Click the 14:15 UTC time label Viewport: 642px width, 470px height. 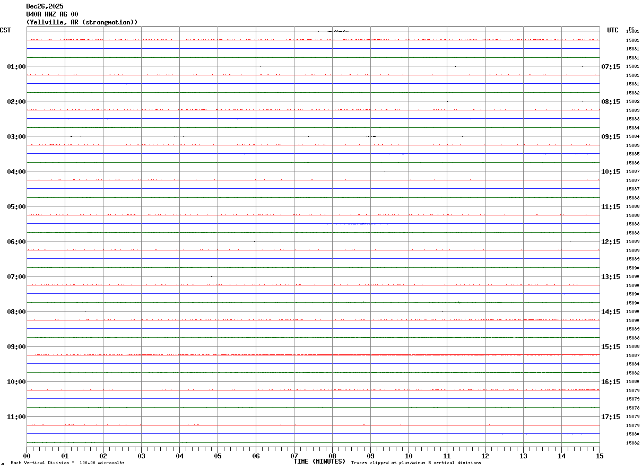point(610,312)
